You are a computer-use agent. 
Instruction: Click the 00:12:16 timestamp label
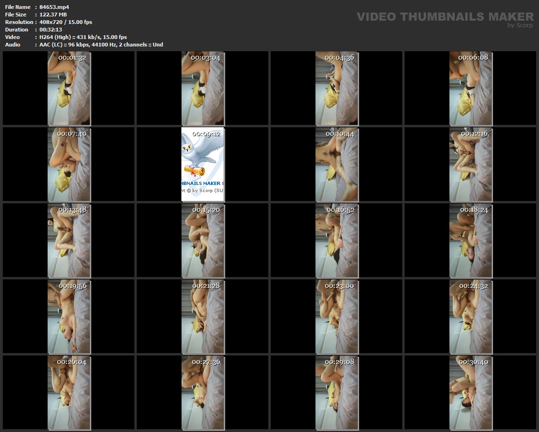(x=474, y=134)
